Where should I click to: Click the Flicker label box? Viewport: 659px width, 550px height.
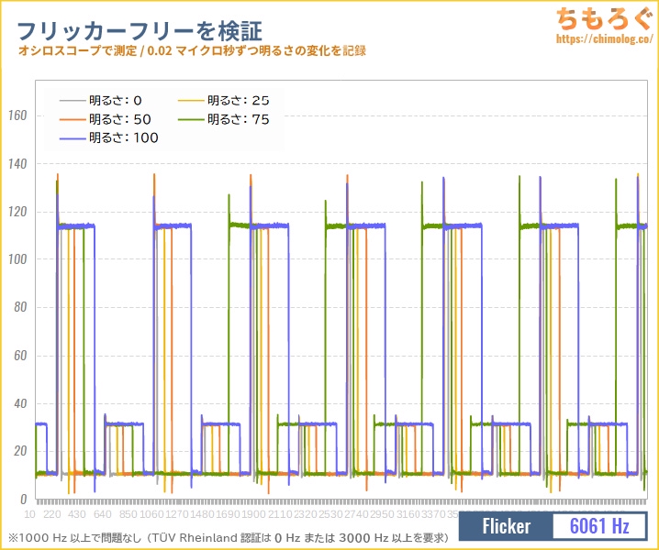[506, 526]
